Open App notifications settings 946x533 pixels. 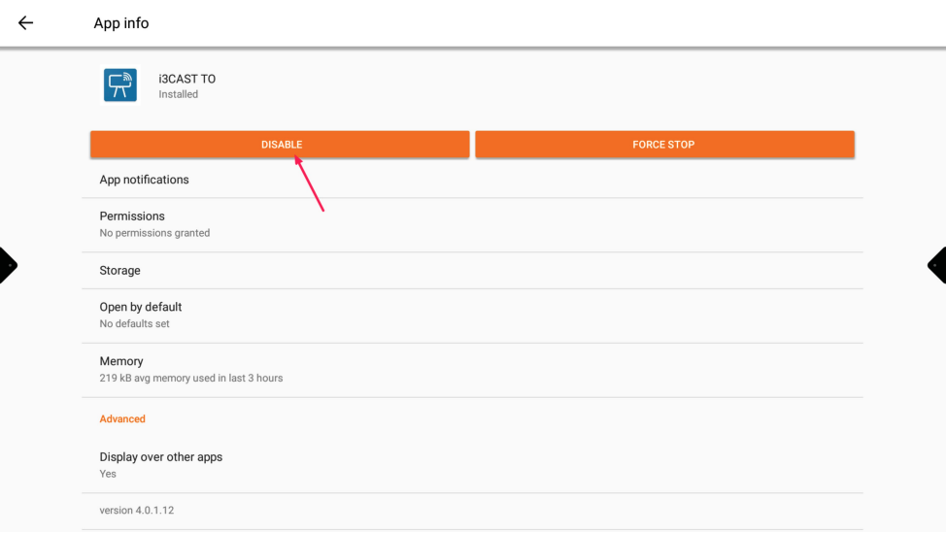click(x=144, y=180)
